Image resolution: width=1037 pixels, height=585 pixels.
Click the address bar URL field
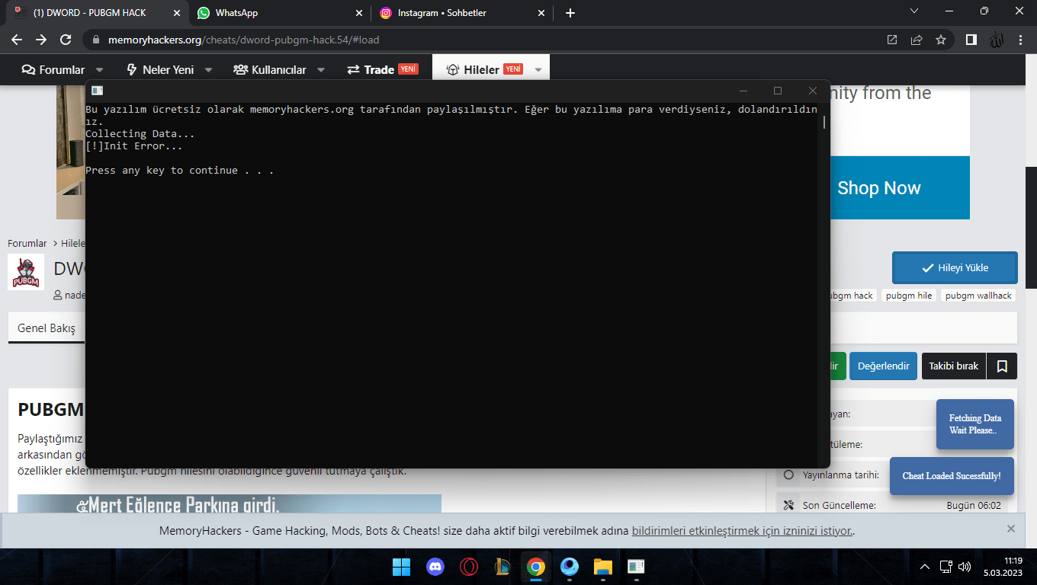tap(488, 40)
